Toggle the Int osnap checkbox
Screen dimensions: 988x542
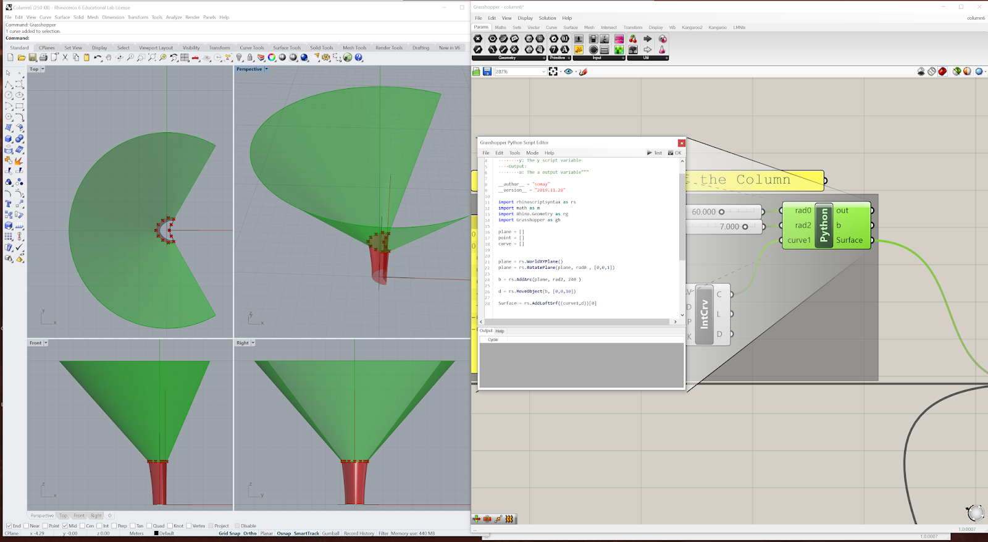tap(99, 526)
